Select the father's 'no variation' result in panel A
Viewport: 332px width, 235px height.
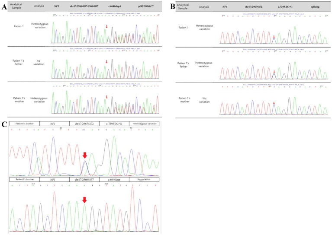click(x=39, y=62)
